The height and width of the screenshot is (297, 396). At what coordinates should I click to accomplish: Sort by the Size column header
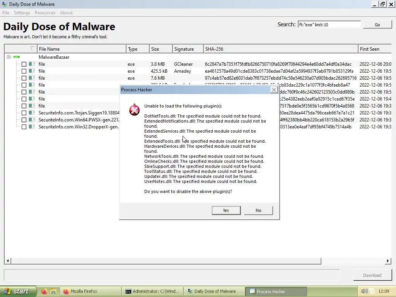[x=161, y=49]
